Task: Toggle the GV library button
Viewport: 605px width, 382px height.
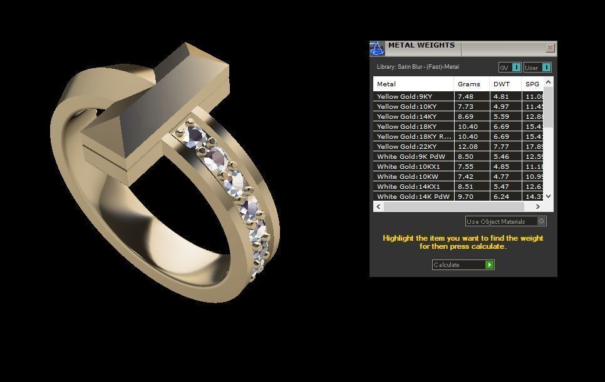Action: click(x=510, y=68)
